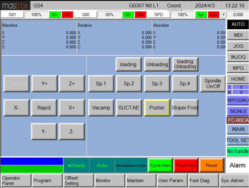249x188 pixels.
Task: Toggle the Pusher button
Action: click(157, 108)
